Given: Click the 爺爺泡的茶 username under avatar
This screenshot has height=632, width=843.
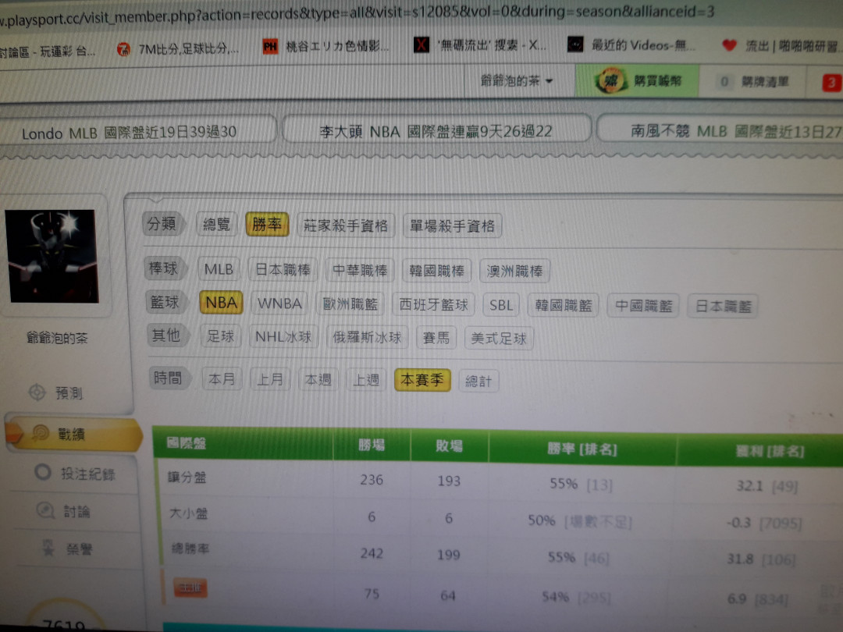Looking at the screenshot, I should coord(57,338).
